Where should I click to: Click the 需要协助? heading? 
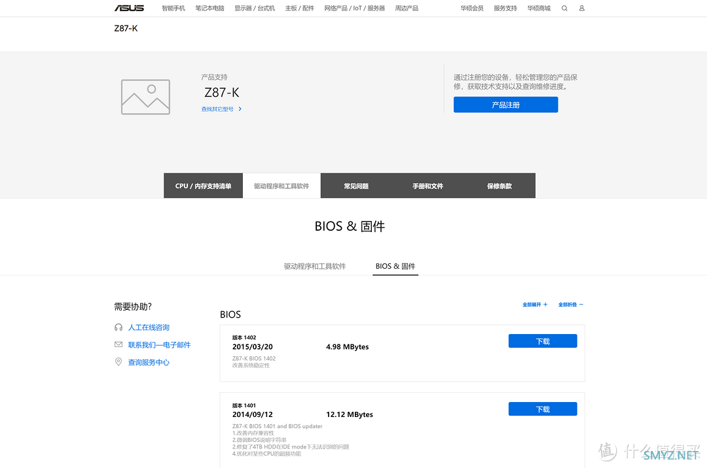[132, 307]
